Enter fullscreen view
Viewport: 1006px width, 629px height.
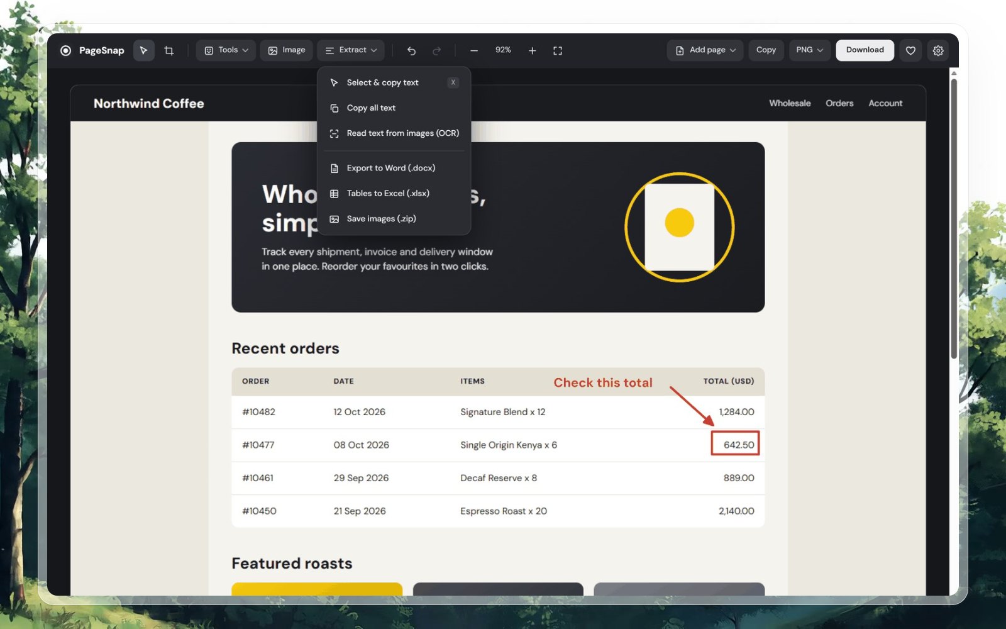pos(558,50)
